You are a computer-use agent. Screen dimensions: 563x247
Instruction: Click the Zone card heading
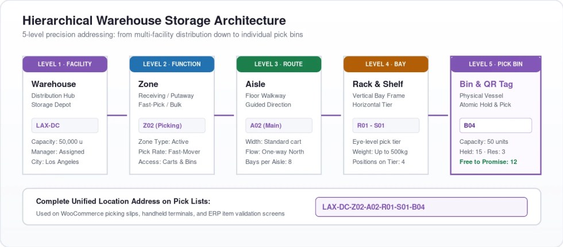[148, 84]
